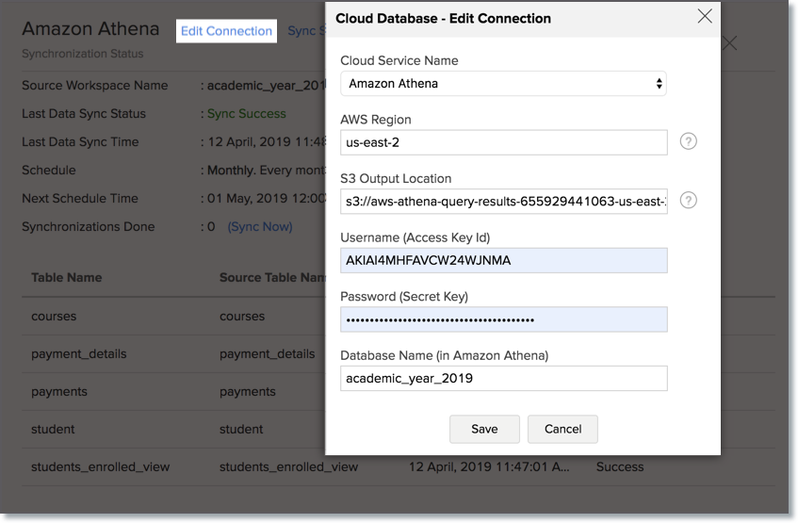Click the Database Name input field
Screen dimensions: 798x523
(503, 379)
